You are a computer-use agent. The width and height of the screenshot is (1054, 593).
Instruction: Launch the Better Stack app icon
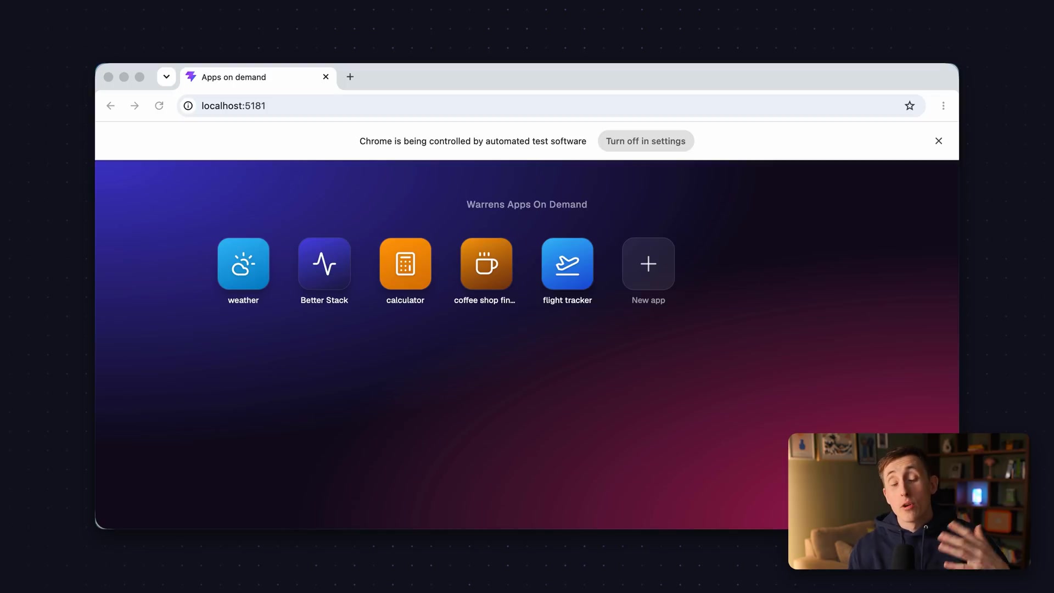coord(324,264)
